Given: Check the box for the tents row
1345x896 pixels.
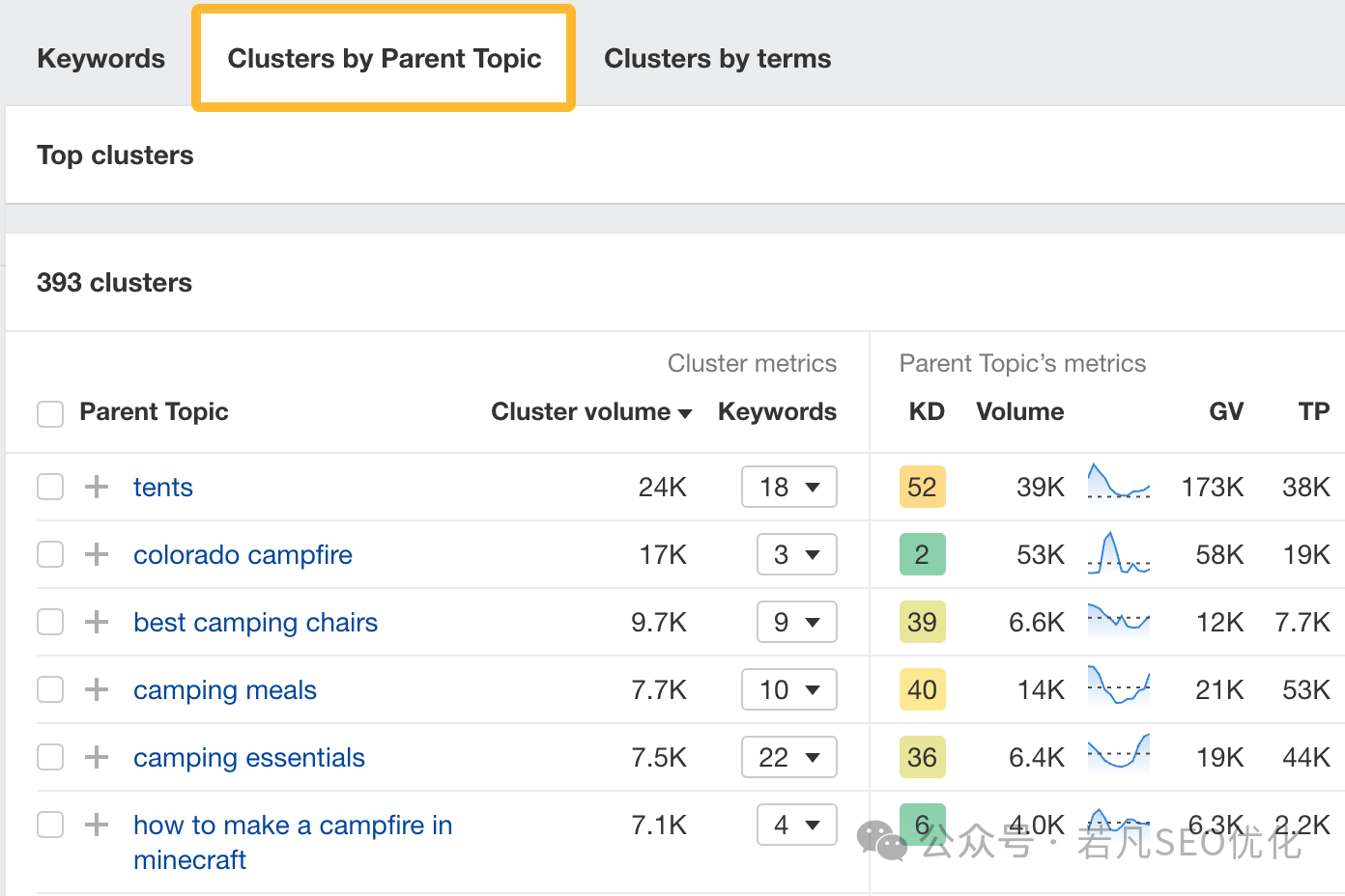Looking at the screenshot, I should pos(50,487).
